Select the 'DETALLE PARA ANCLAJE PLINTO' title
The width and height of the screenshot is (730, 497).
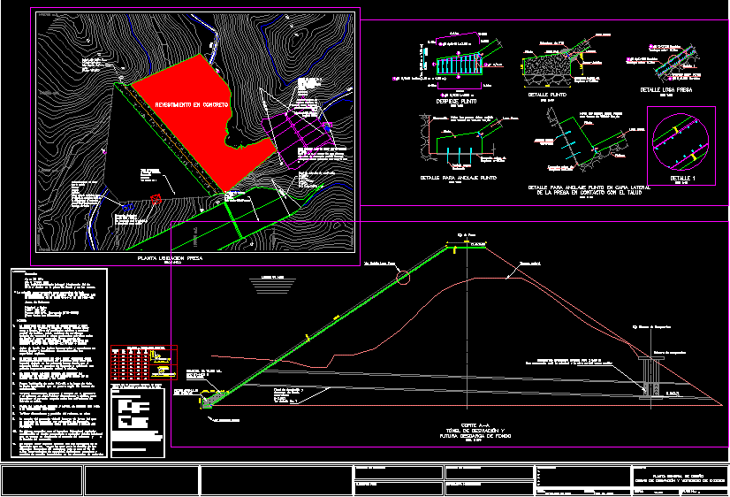[458, 178]
